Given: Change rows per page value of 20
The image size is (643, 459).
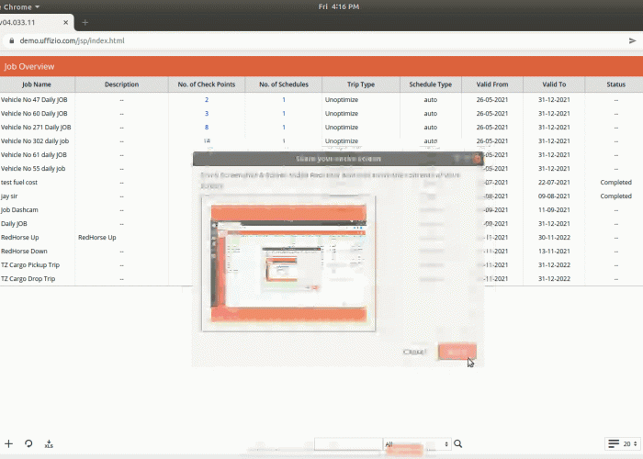Looking at the screenshot, I should pyautogui.click(x=628, y=443).
